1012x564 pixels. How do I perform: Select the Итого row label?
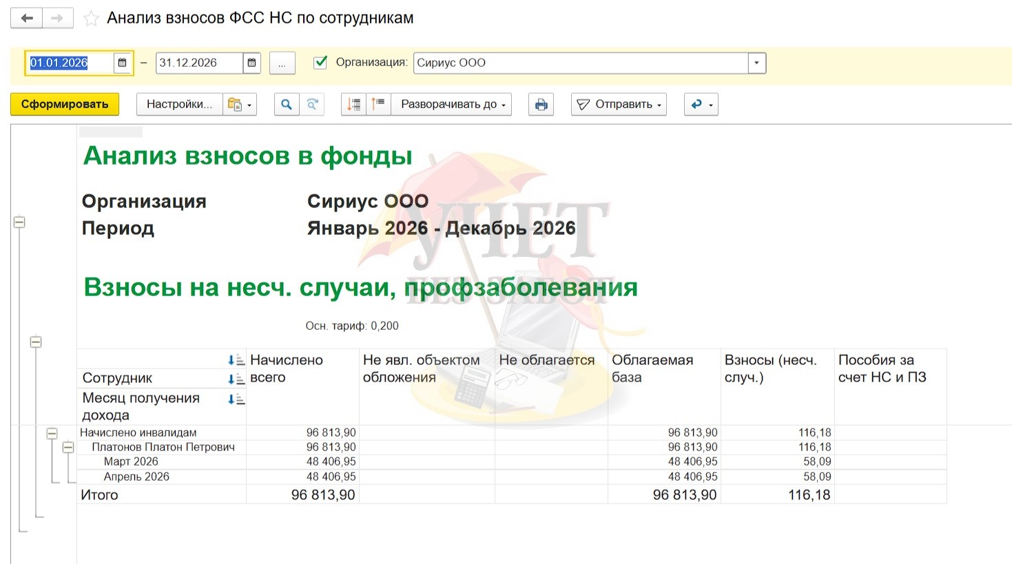tap(99, 494)
